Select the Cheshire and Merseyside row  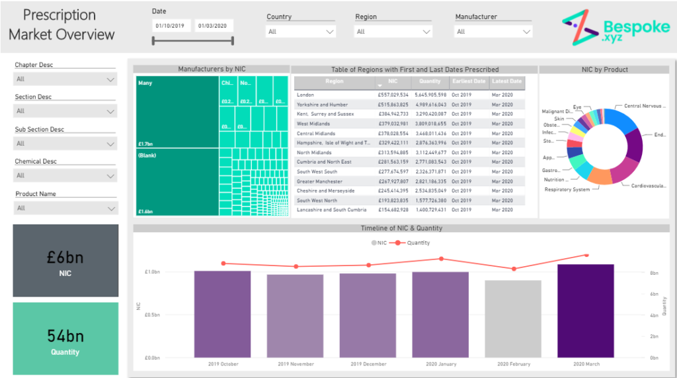[410, 191]
